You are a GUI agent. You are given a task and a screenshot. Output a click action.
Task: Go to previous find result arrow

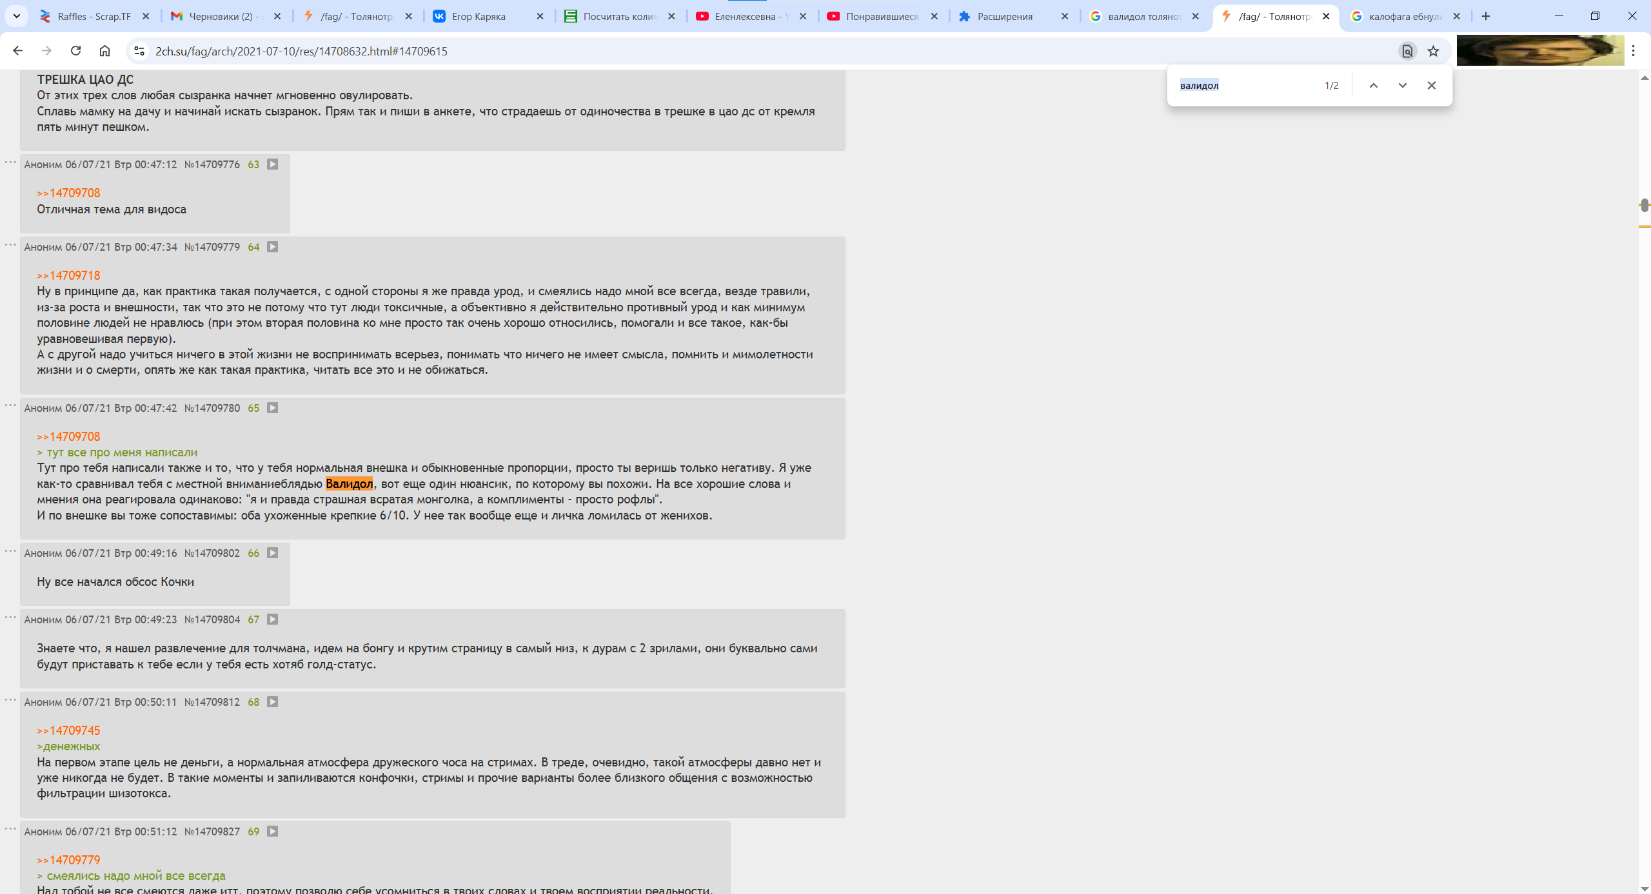[1373, 85]
